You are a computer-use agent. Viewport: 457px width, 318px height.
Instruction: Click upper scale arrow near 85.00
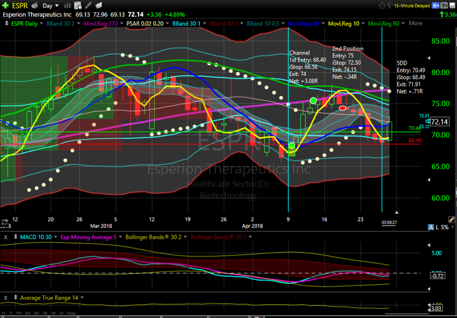(429, 58)
